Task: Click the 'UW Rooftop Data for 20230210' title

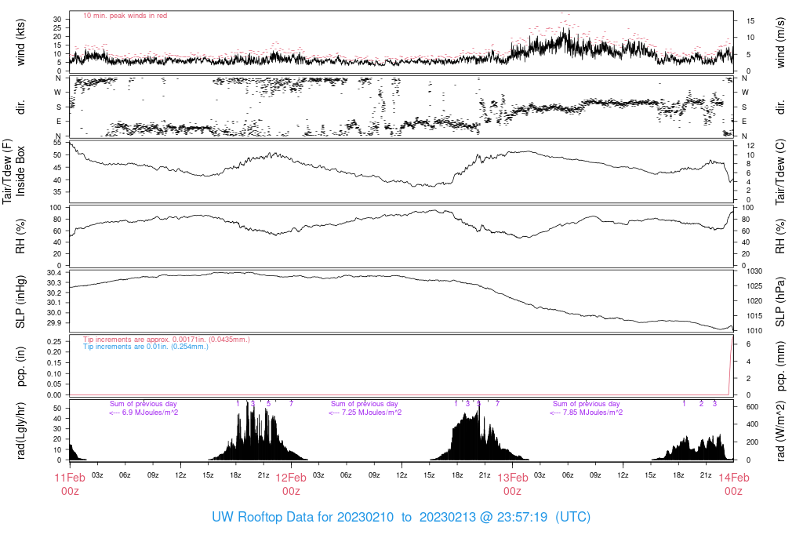Action: [x=303, y=517]
